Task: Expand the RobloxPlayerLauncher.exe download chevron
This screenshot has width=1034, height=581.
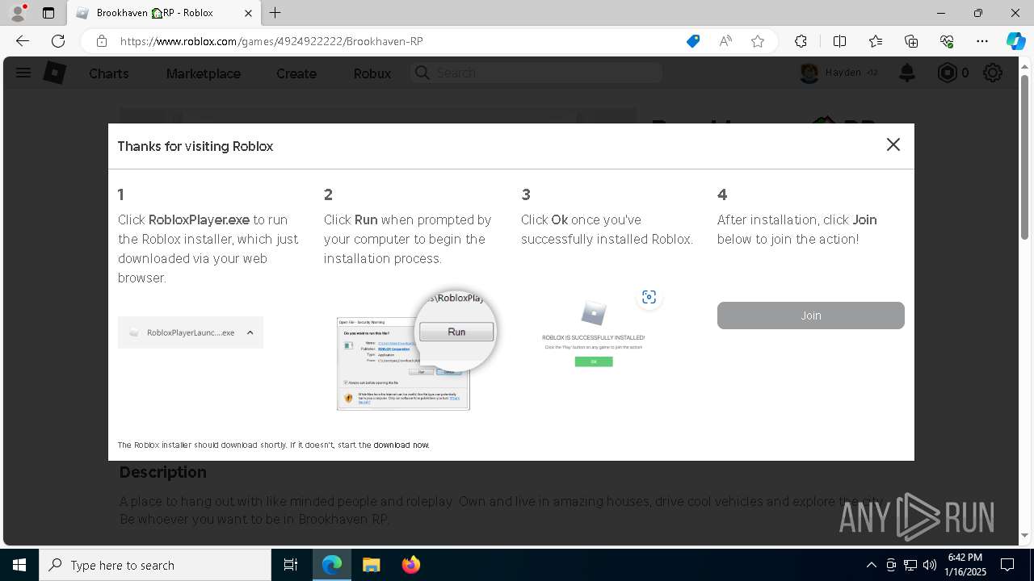Action: coord(250,332)
